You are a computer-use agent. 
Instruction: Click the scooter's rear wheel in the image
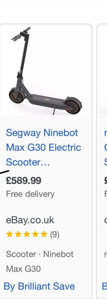[x=73, y=107]
